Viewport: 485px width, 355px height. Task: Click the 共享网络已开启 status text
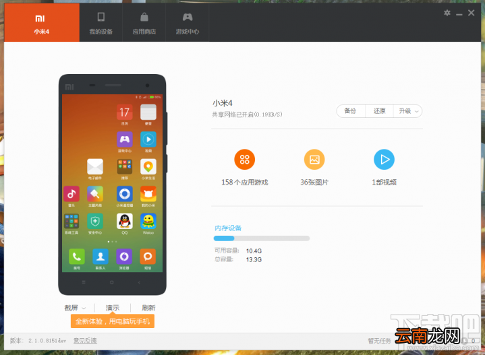(x=247, y=115)
